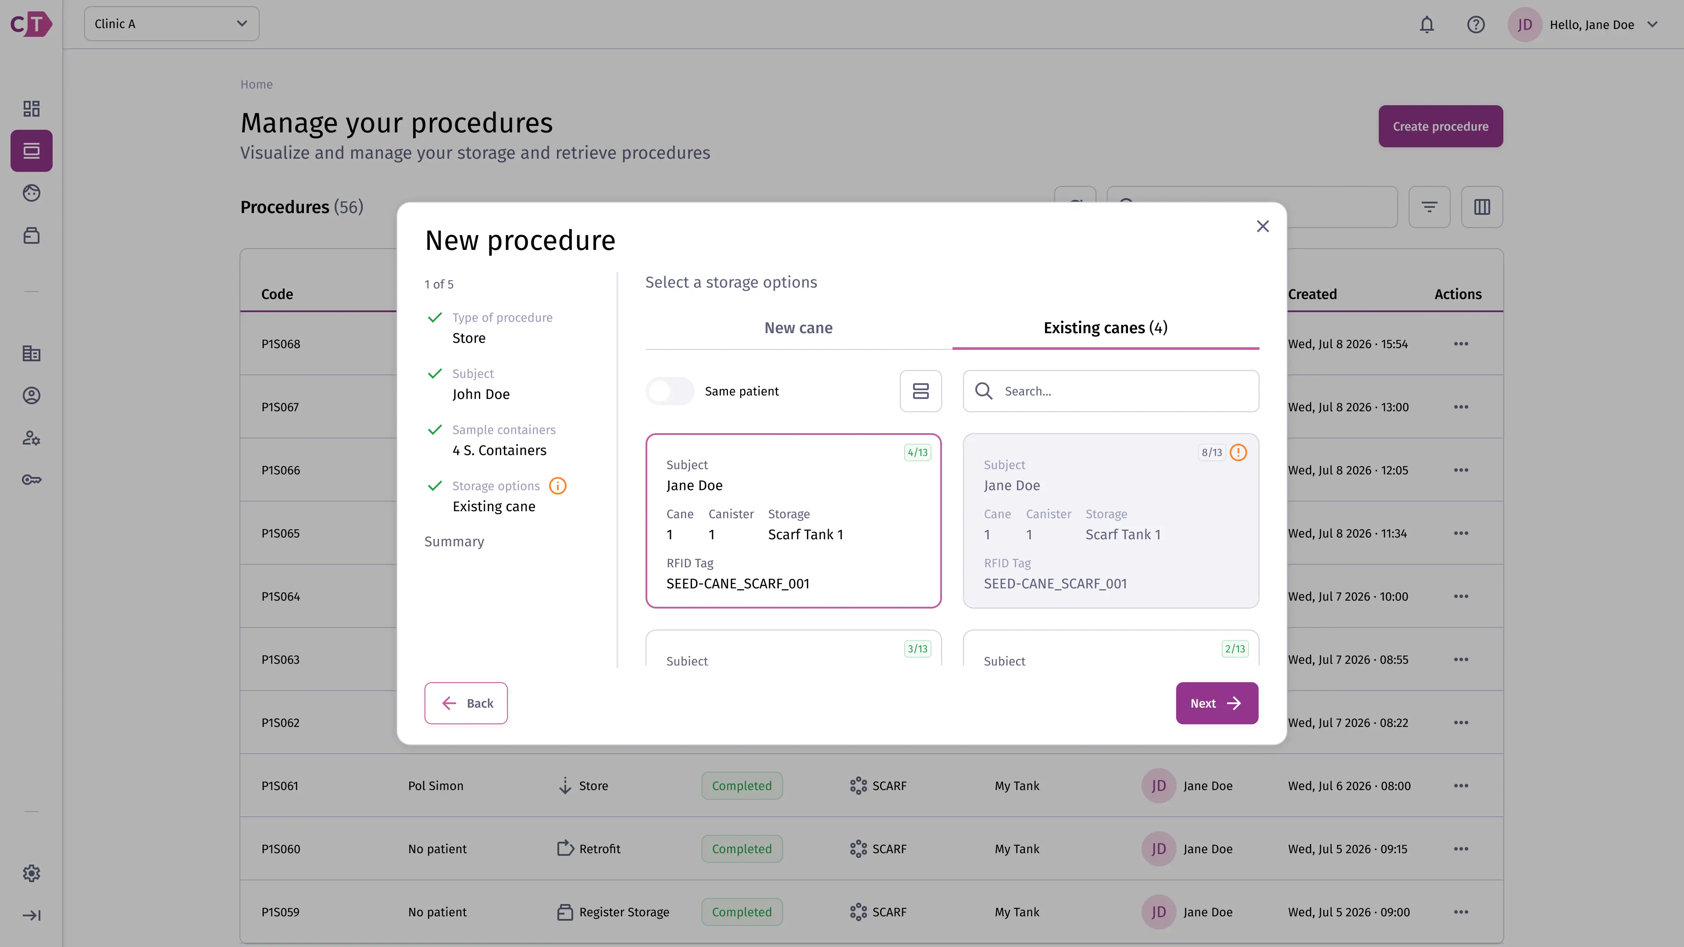Select the Jane Doe 8/13 cane card
The width and height of the screenshot is (1684, 947).
1111,521
